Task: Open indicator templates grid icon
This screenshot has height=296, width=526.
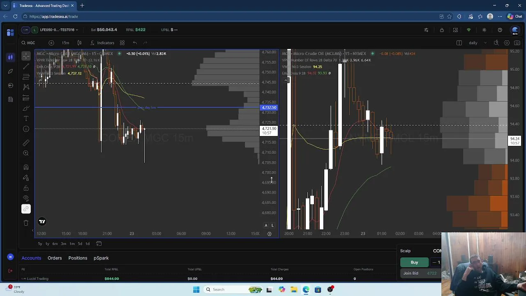Action: click(x=122, y=43)
